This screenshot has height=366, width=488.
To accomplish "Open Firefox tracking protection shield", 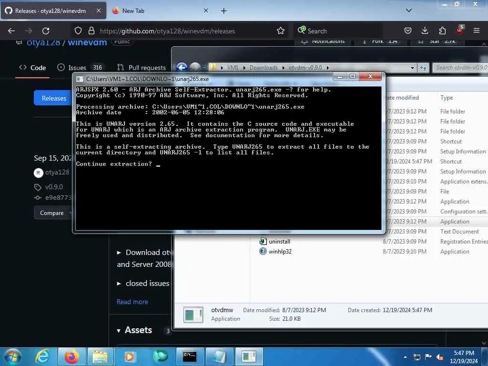I will coord(78,31).
